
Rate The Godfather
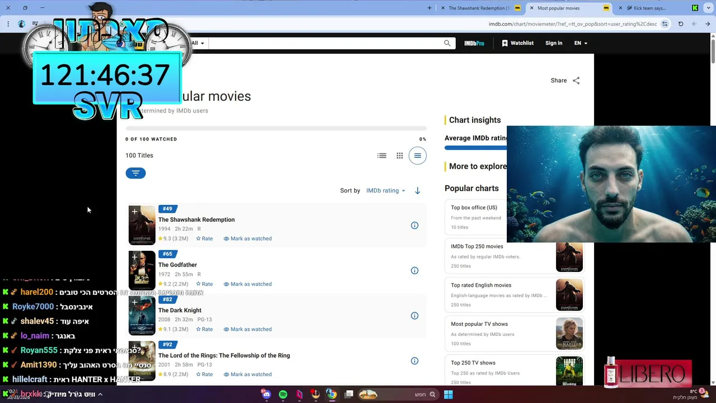(x=204, y=284)
